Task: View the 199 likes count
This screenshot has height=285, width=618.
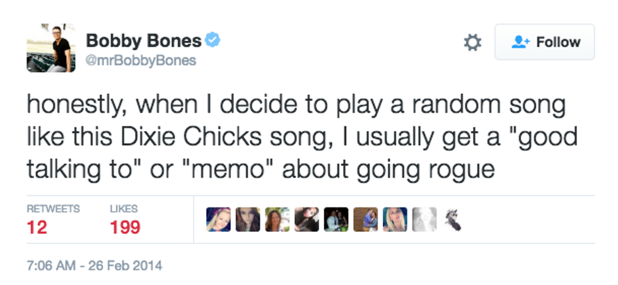Action: click(125, 227)
